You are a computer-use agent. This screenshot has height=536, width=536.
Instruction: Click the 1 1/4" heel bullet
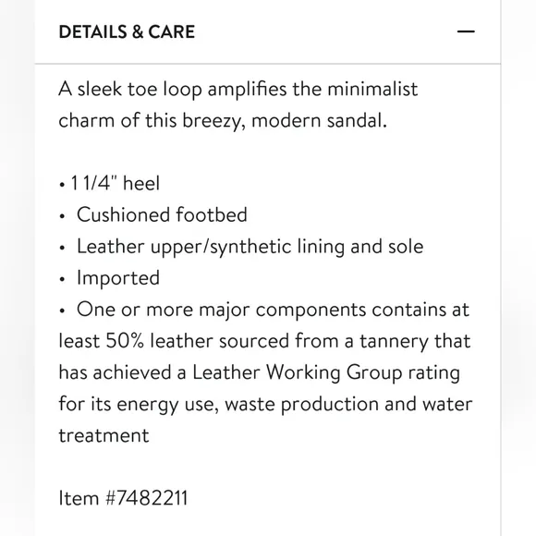(109, 183)
